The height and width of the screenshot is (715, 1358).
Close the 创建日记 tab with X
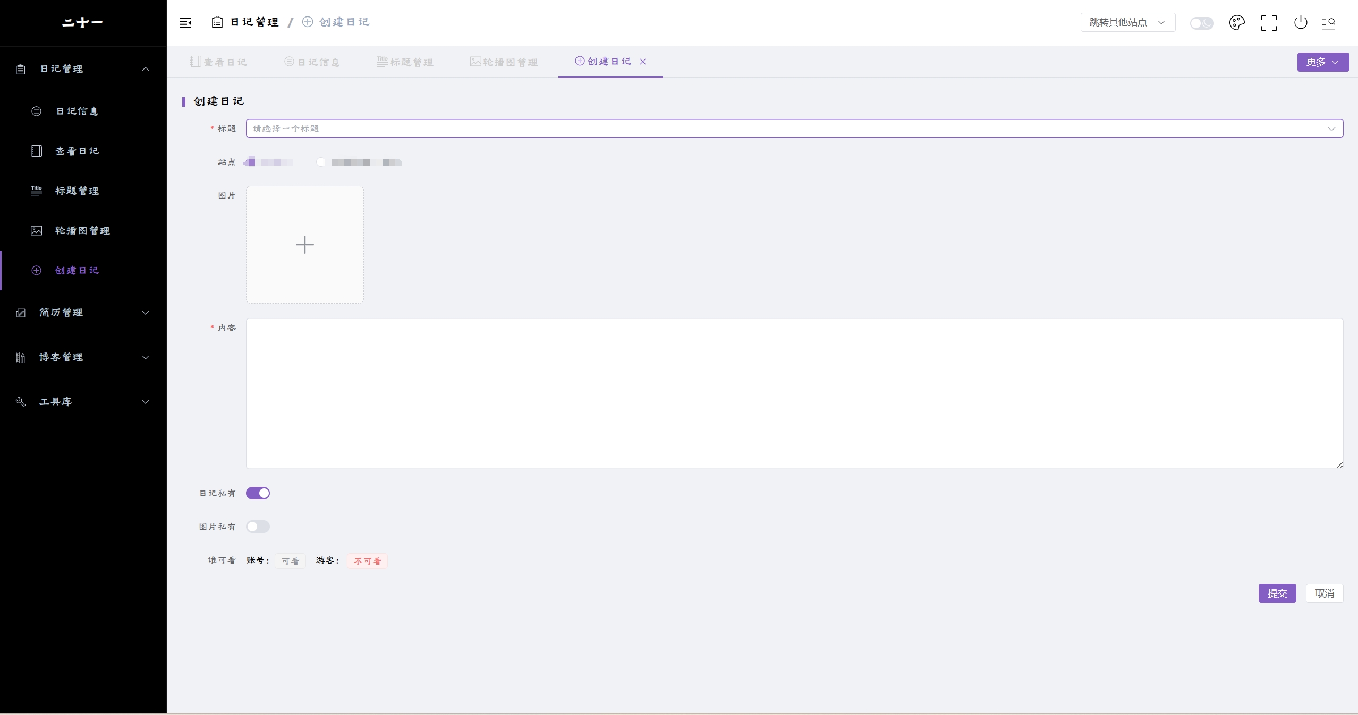(x=643, y=62)
